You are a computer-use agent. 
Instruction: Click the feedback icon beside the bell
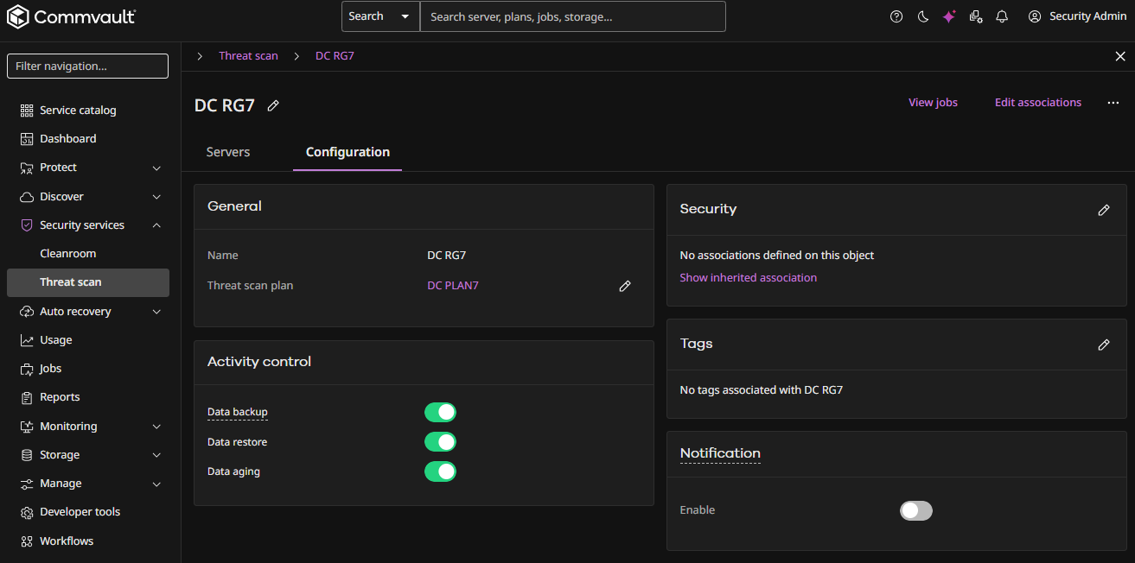click(x=976, y=16)
